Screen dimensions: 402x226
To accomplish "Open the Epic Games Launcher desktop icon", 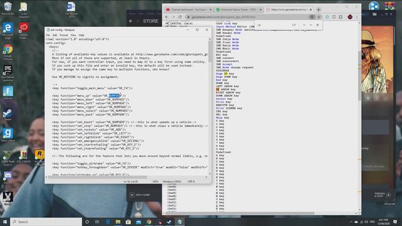I will (8, 73).
